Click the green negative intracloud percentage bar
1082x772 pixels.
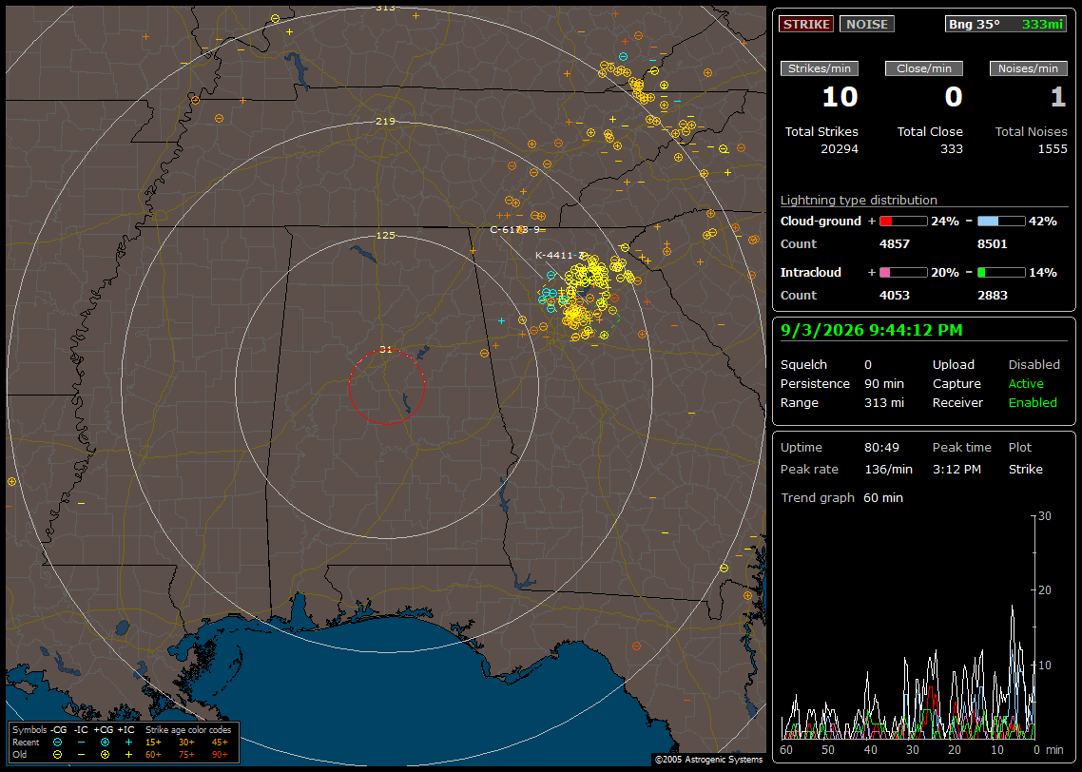tap(1001, 273)
